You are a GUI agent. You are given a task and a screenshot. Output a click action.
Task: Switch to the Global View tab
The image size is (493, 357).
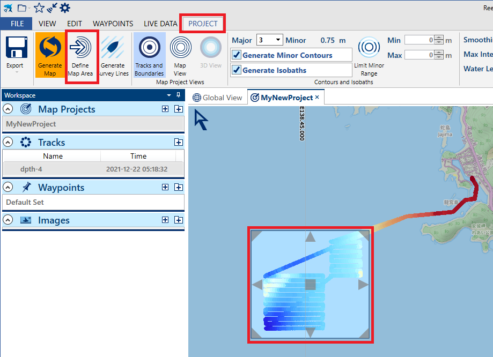(x=218, y=98)
